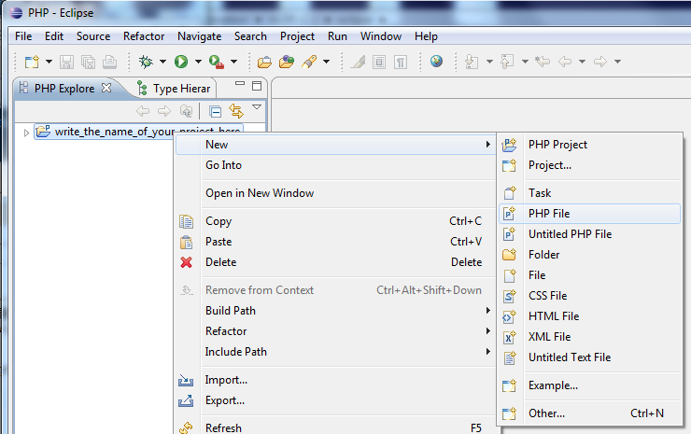Select CSS File in New submenu
The image size is (691, 434).
pyautogui.click(x=589, y=296)
